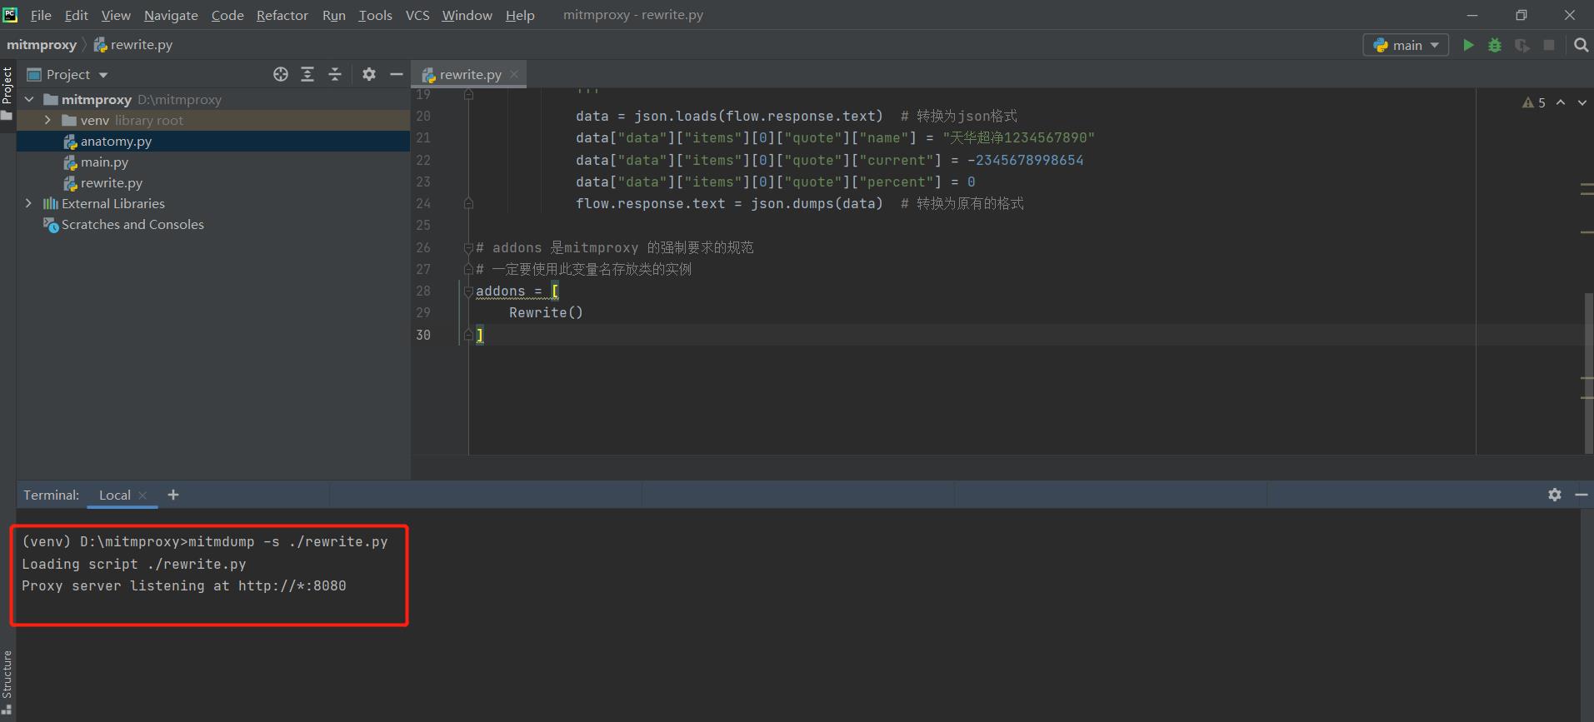Click the Rewrite() call on line 29

[x=546, y=312]
